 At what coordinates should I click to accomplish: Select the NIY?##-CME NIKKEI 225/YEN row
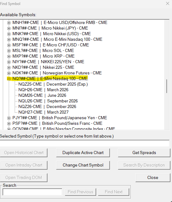48,62
